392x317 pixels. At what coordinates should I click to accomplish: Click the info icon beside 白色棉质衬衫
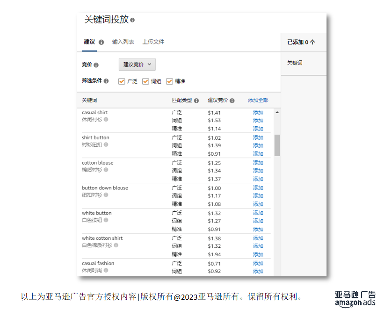pyautogui.click(x=117, y=246)
